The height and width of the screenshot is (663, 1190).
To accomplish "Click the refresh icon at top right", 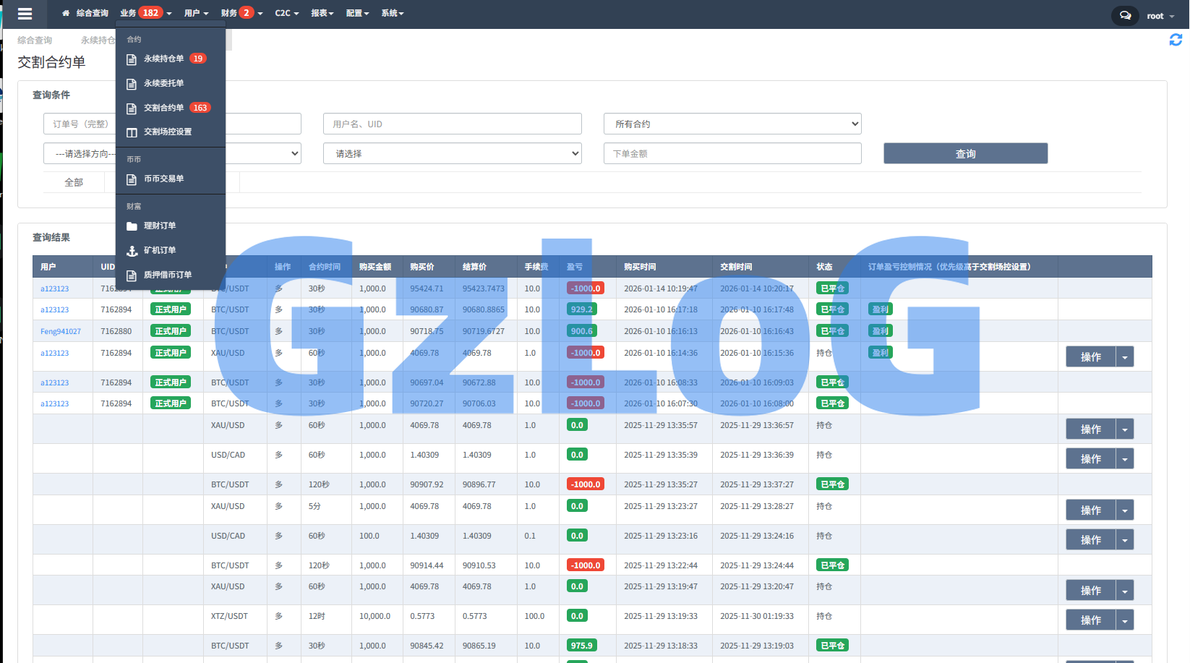I will coord(1176,40).
